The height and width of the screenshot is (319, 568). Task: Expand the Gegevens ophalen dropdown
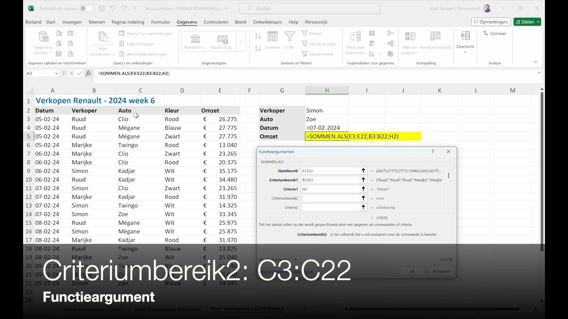point(51,53)
